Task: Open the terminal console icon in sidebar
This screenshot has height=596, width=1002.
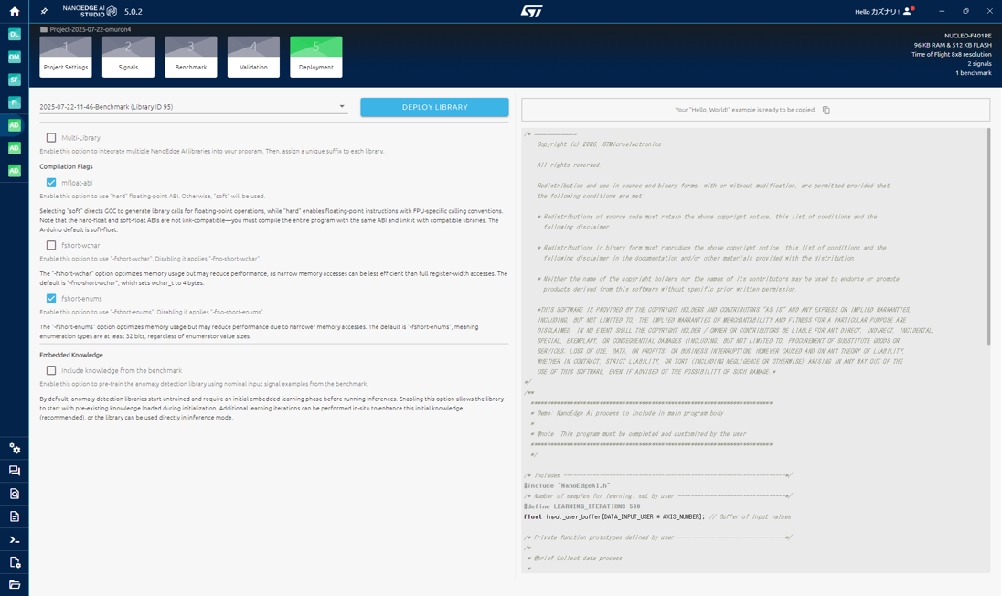Action: tap(15, 539)
